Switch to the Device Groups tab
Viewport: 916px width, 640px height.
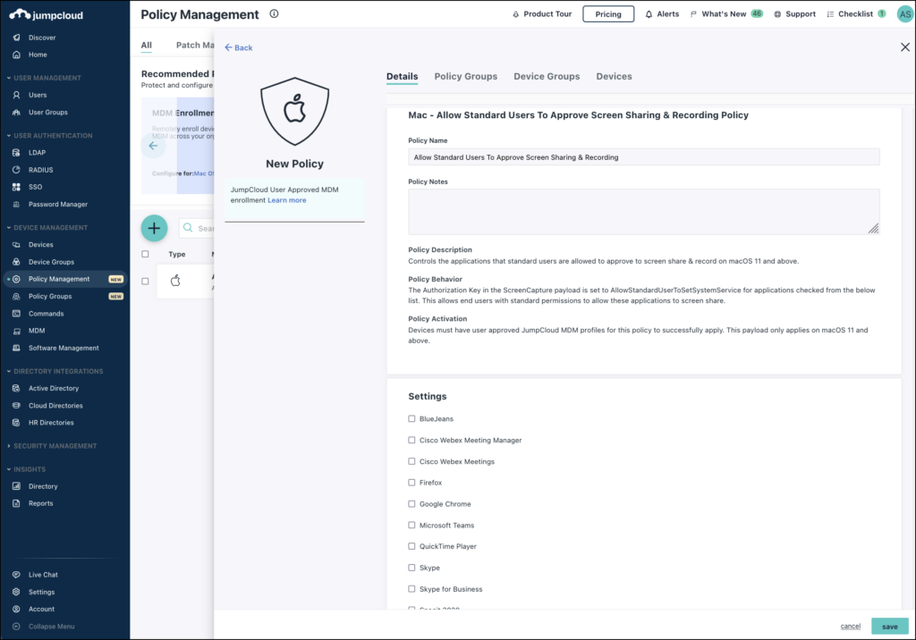point(547,76)
